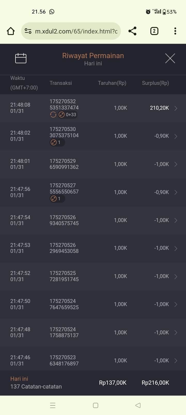Open the browser three-dot menu
Screen dimensions: 186x415
[x=175, y=31]
